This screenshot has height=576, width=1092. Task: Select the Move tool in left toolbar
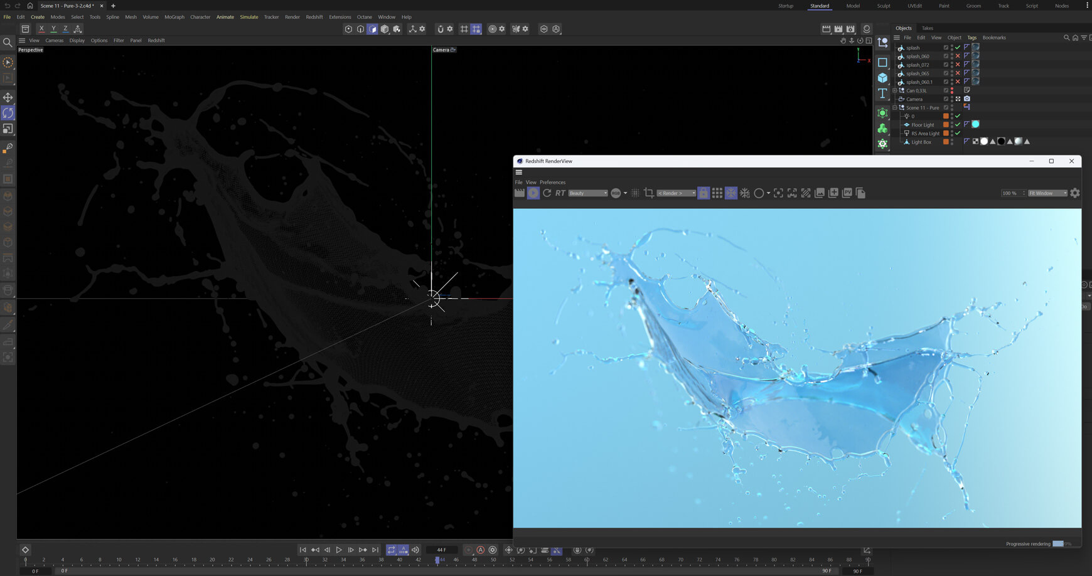[x=8, y=97]
